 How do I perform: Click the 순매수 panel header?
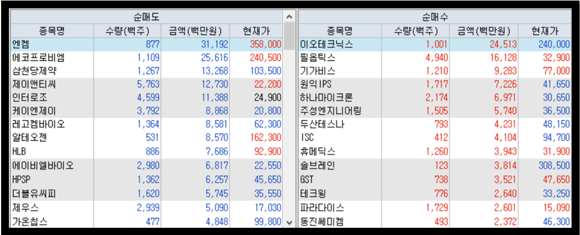[435, 17]
